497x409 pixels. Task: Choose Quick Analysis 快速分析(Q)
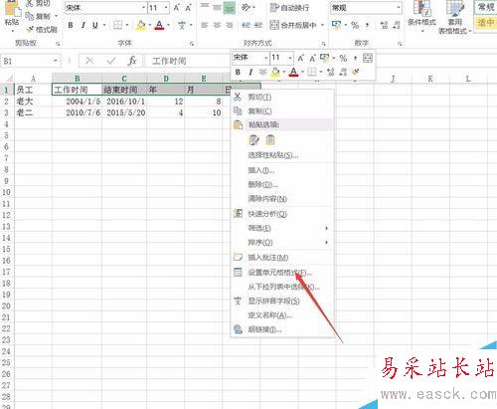point(281,214)
